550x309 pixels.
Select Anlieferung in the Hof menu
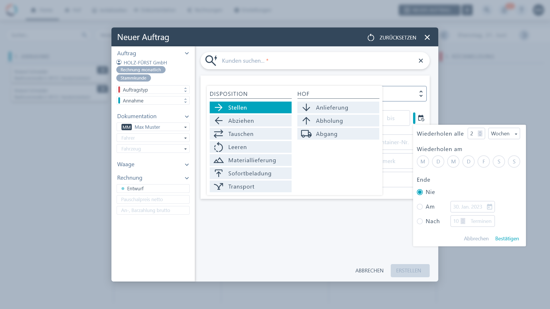[x=338, y=108]
